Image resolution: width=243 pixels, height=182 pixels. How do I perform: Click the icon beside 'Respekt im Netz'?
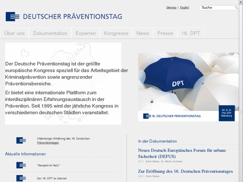pyautogui.click(x=21, y=165)
